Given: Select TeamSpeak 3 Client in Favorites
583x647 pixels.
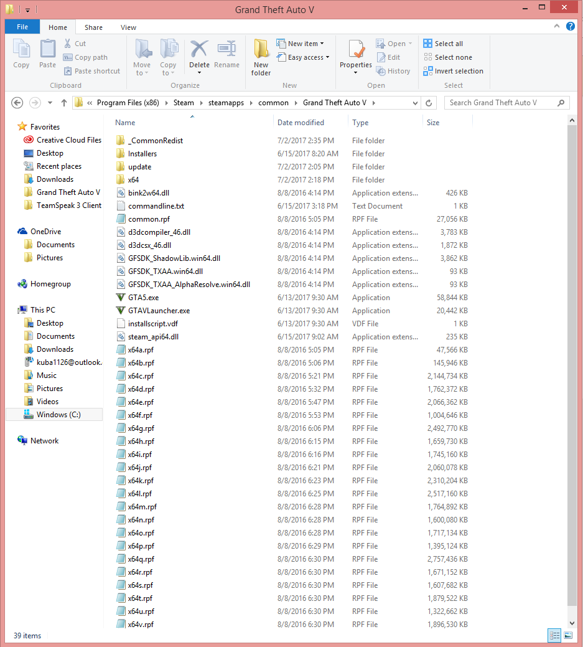Looking at the screenshot, I should click(x=62, y=205).
